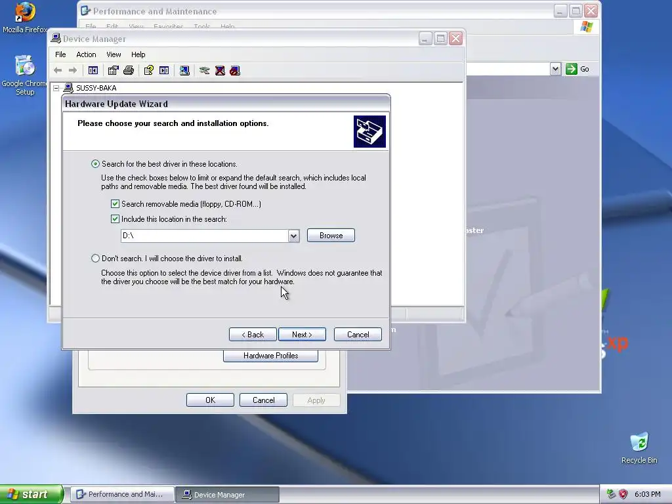
Task: Open the File menu in Device Manager
Action: (x=60, y=54)
